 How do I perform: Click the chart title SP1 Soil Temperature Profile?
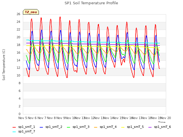[x=91, y=3]
